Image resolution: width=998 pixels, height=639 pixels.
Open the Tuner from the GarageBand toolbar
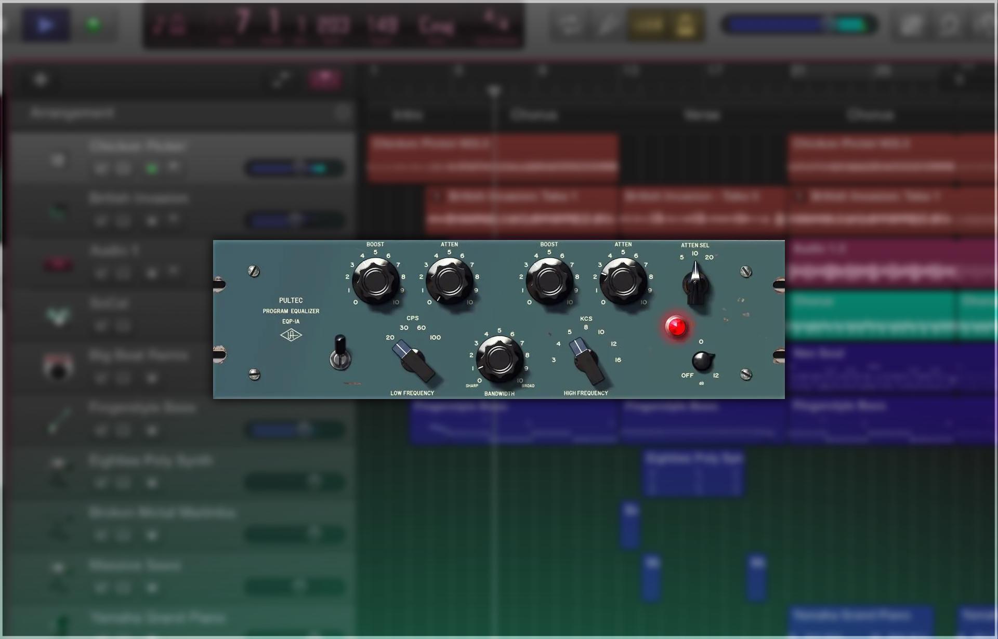pyautogui.click(x=608, y=24)
